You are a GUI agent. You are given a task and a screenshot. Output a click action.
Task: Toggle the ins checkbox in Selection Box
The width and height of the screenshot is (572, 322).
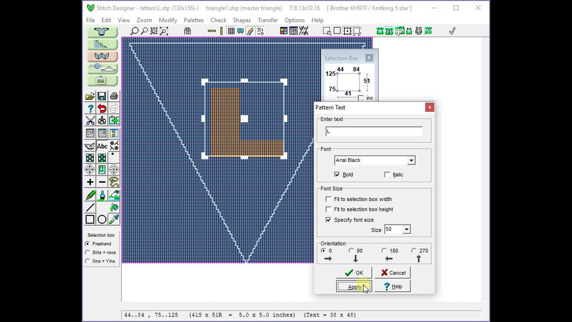coord(361,98)
